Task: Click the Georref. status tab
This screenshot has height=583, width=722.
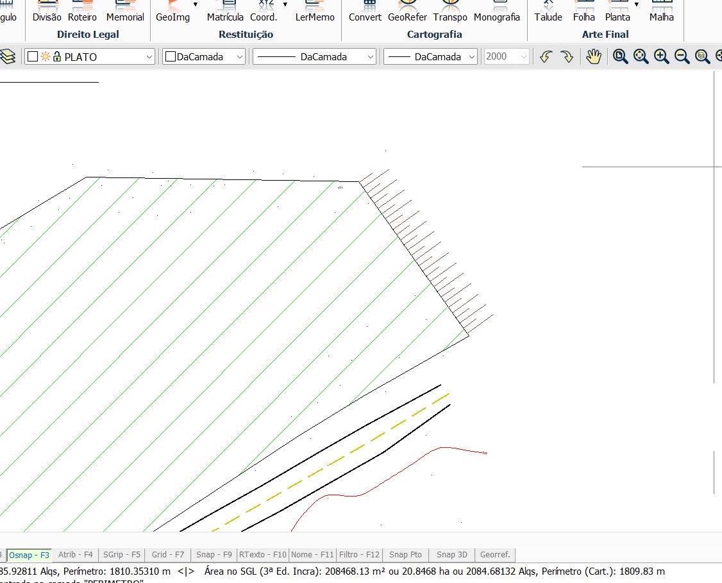Action: click(495, 555)
